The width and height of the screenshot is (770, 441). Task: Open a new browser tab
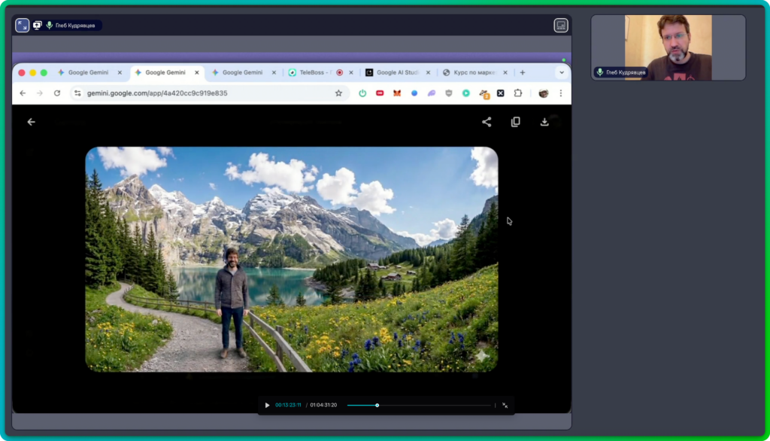pos(523,72)
